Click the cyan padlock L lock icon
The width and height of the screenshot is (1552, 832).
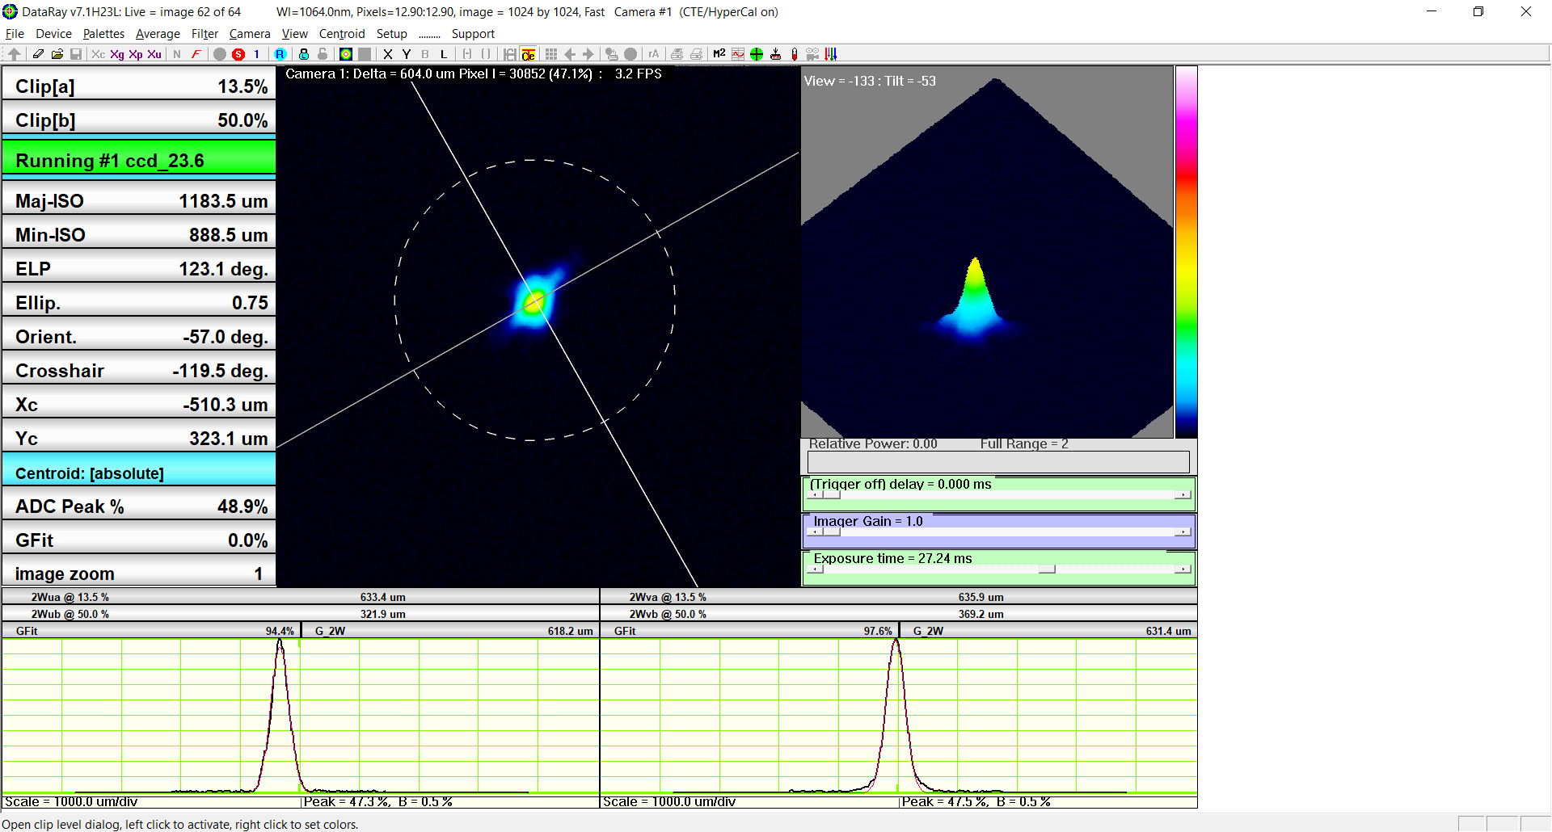(304, 54)
